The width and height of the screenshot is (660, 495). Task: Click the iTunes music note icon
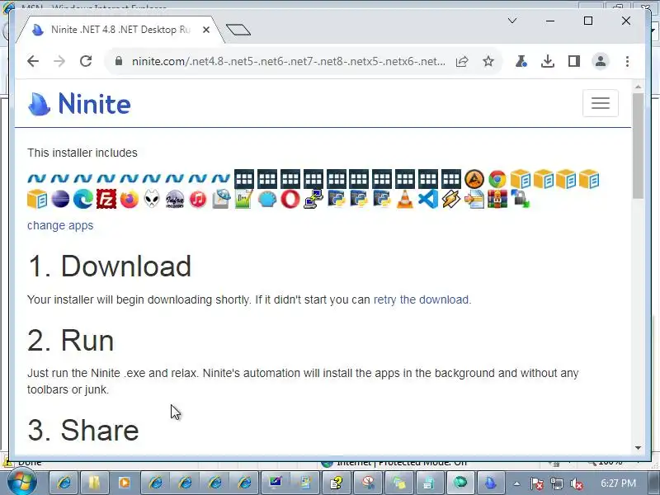pos(198,199)
